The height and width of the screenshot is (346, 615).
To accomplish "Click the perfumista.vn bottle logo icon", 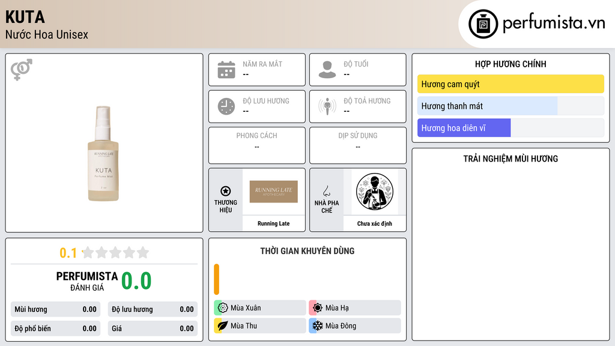I will pos(483,24).
